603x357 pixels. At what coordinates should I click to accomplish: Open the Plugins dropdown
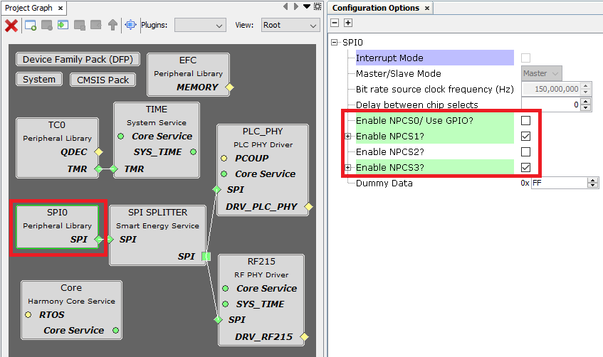pyautogui.click(x=200, y=26)
